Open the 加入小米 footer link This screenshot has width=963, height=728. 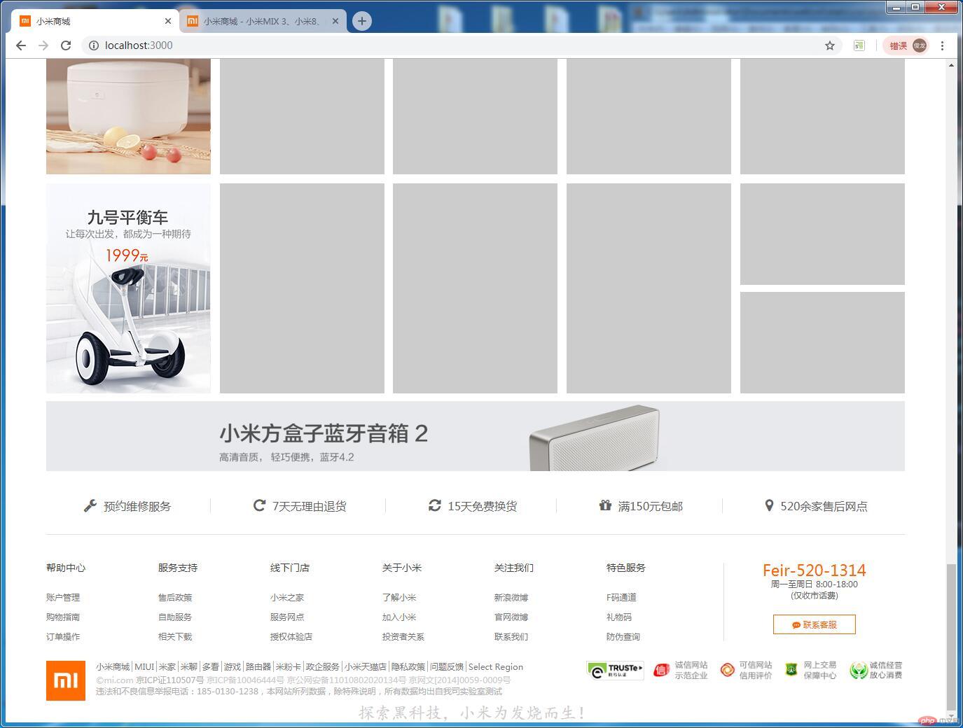399,617
